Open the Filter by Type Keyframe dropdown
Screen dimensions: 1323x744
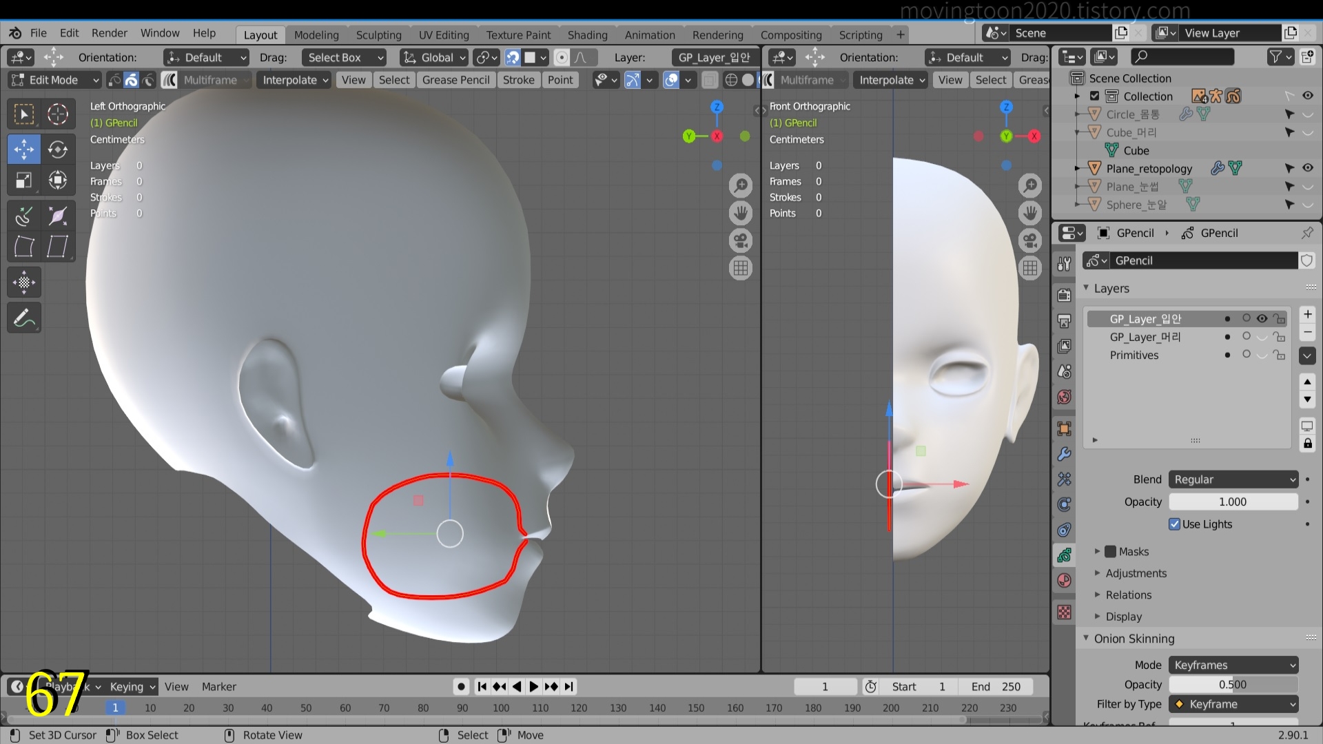click(1233, 704)
